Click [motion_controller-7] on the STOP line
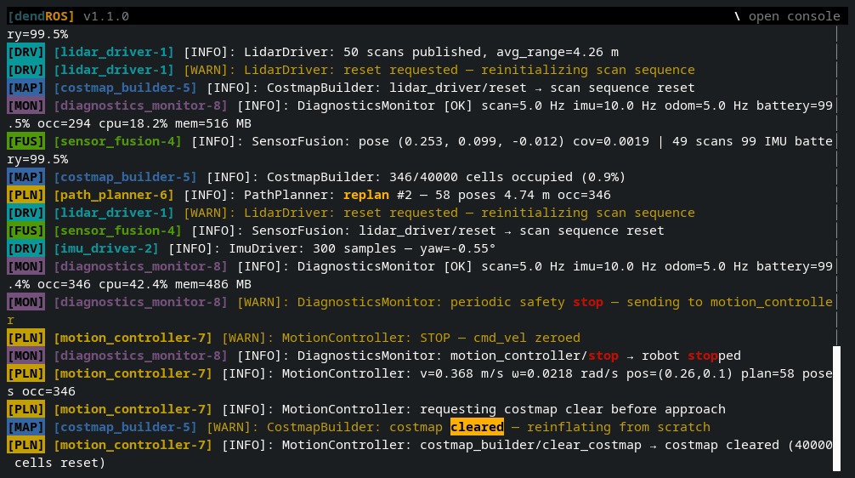The image size is (855, 478). [x=133, y=338]
